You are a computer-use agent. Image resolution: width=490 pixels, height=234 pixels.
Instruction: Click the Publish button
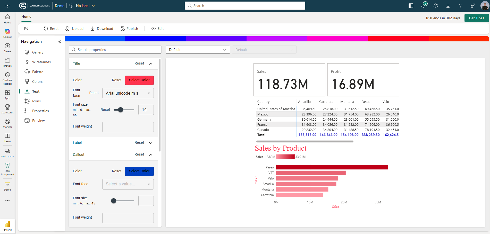129,29
